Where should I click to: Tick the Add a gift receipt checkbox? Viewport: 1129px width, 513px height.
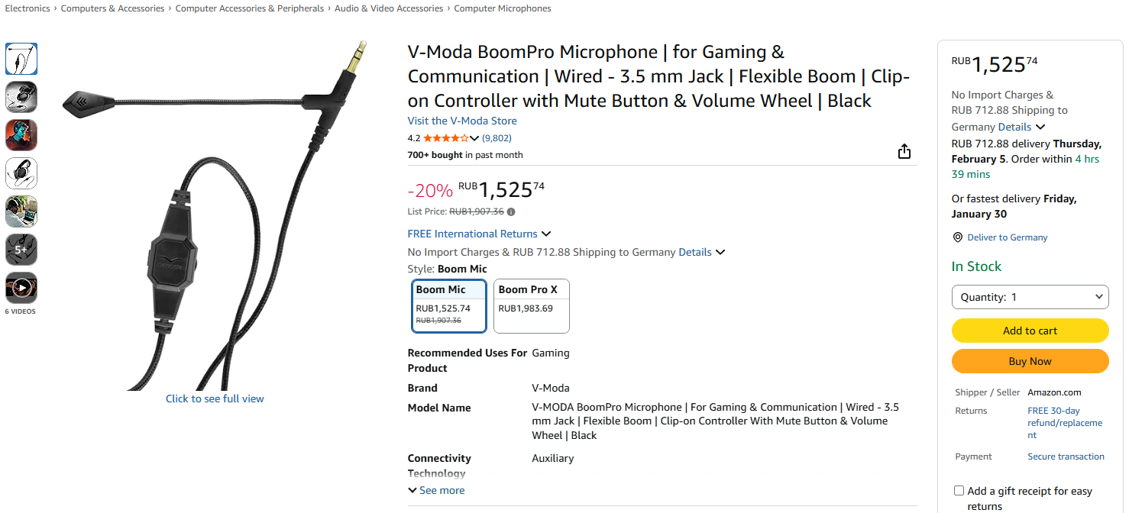click(x=959, y=491)
